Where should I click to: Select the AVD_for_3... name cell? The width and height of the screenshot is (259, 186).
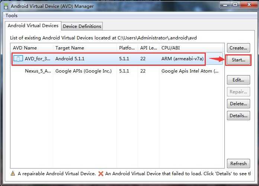tap(38, 59)
